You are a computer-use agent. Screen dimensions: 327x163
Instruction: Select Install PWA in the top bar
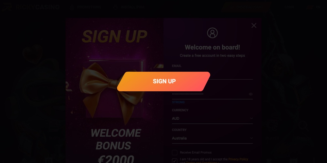(132, 7)
